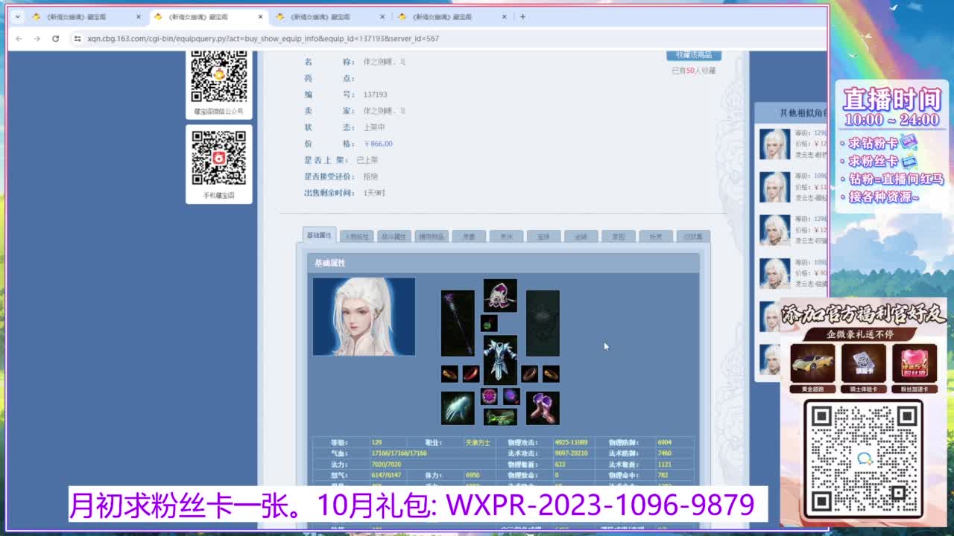
Task: Click the item number 137193
Action: click(x=376, y=95)
